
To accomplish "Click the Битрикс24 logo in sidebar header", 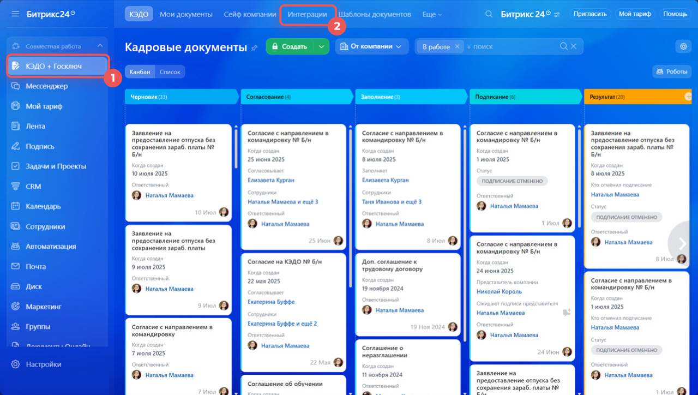I will (51, 14).
